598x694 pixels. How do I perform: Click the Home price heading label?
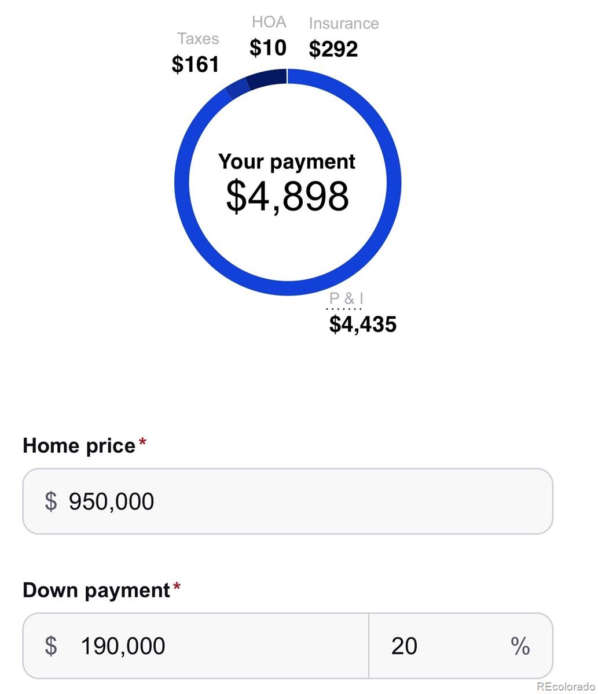tap(79, 446)
